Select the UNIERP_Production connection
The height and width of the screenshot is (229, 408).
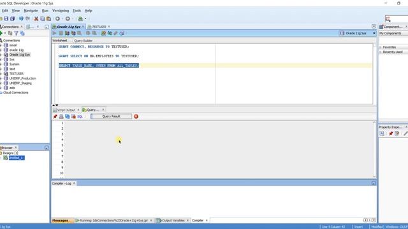[x=23, y=78]
